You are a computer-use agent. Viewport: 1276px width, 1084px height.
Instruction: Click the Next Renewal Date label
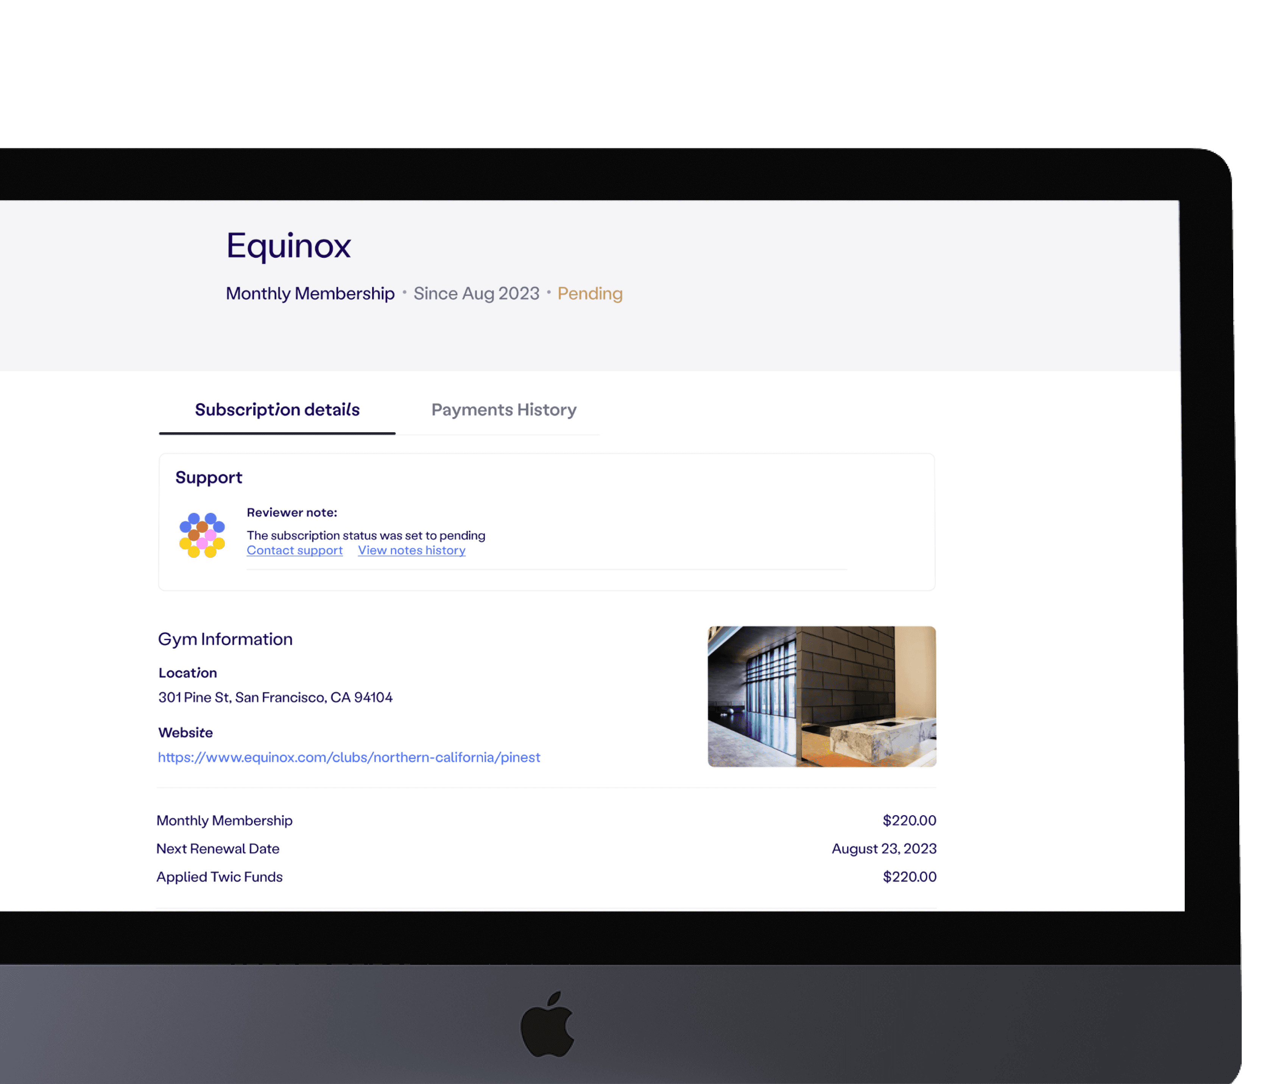[x=218, y=849]
